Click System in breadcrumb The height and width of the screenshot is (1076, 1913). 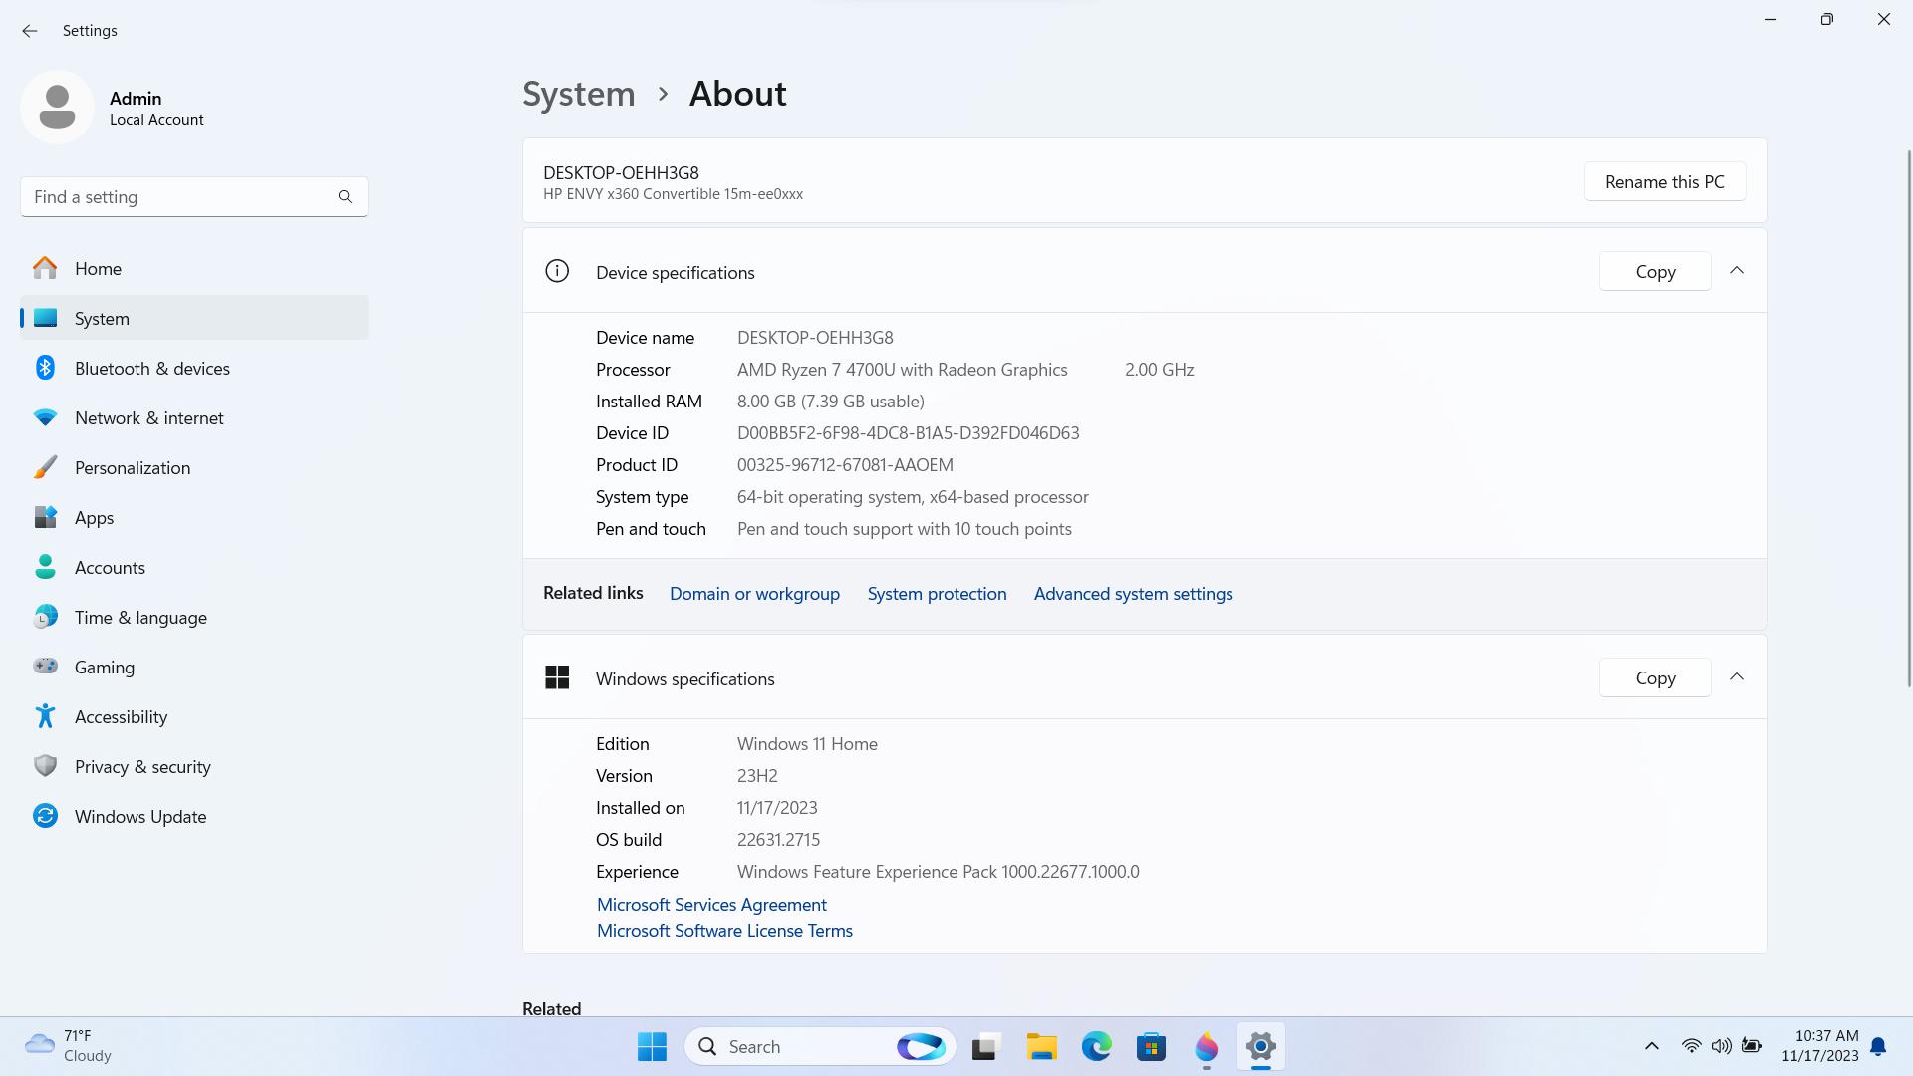point(579,94)
